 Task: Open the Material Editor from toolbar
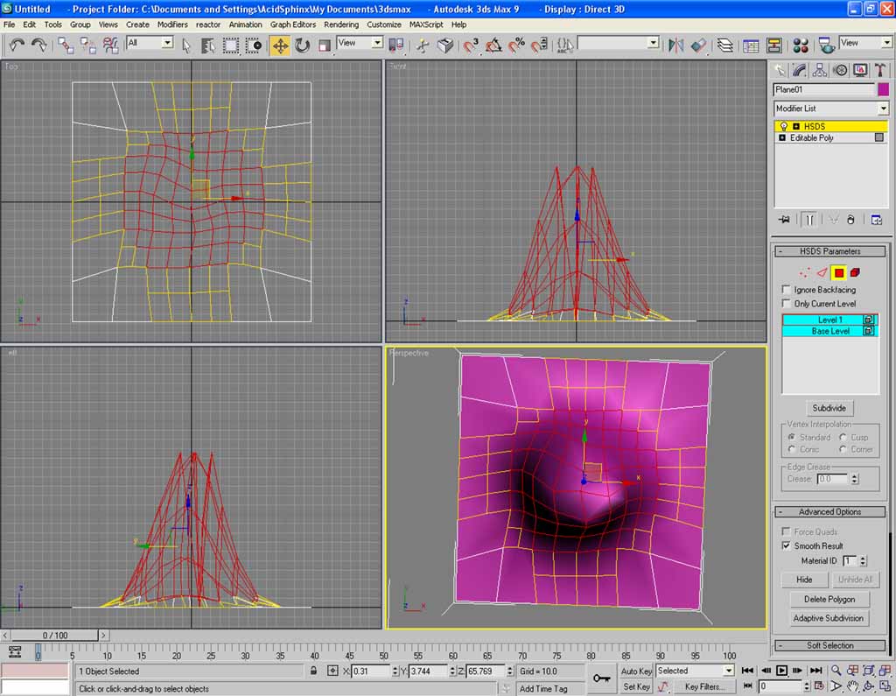pos(800,45)
